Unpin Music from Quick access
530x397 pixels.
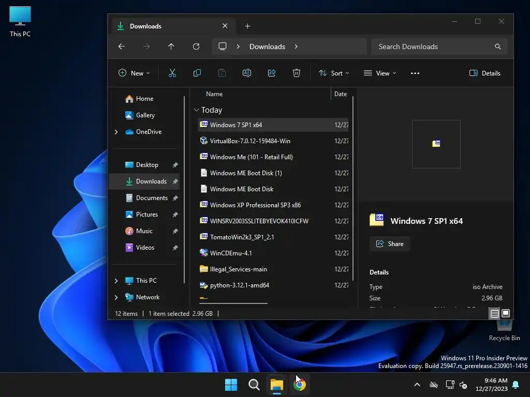(175, 231)
